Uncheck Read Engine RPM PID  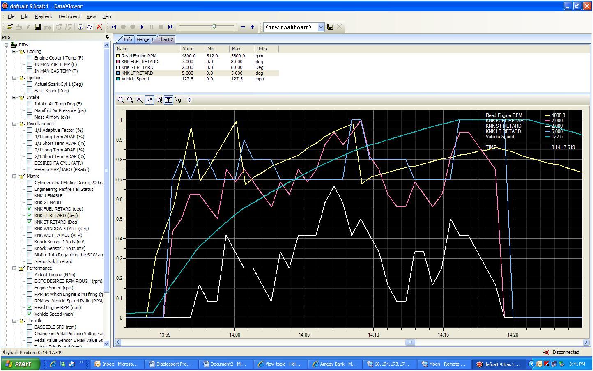click(30, 307)
